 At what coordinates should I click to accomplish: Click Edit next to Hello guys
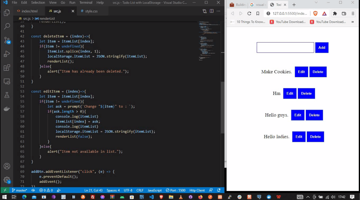point(298,115)
